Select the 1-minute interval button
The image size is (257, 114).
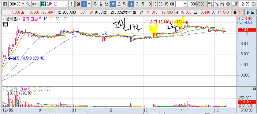click(131, 4)
